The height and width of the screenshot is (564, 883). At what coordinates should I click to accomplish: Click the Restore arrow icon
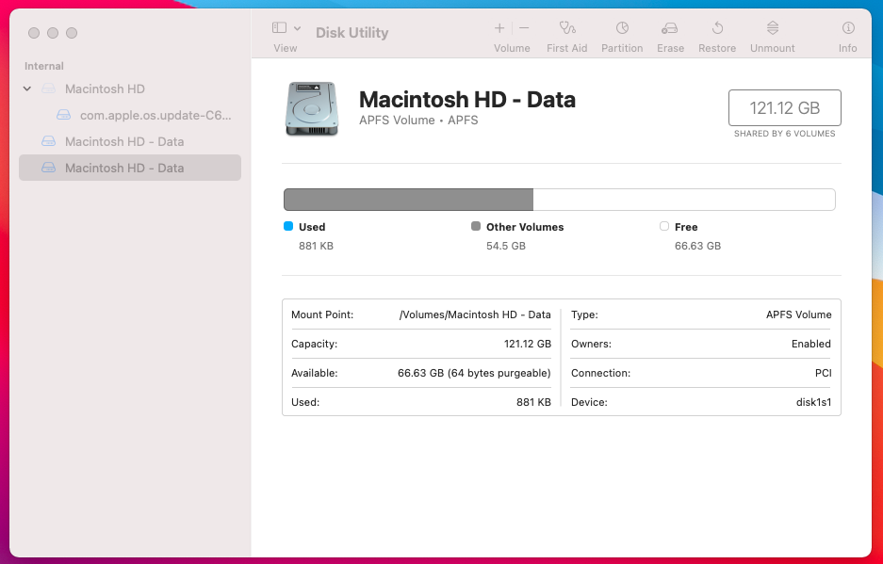pos(717,27)
